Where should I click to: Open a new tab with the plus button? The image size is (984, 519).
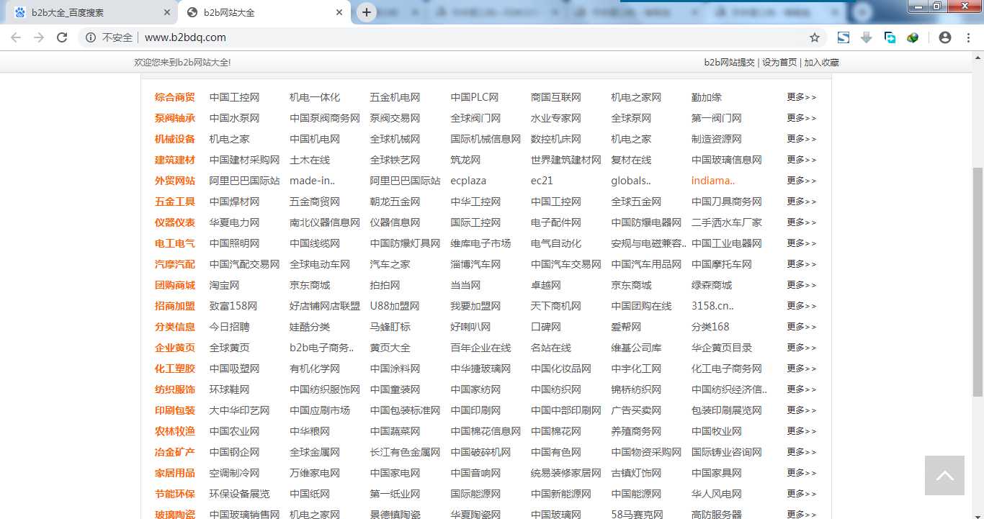pos(367,12)
